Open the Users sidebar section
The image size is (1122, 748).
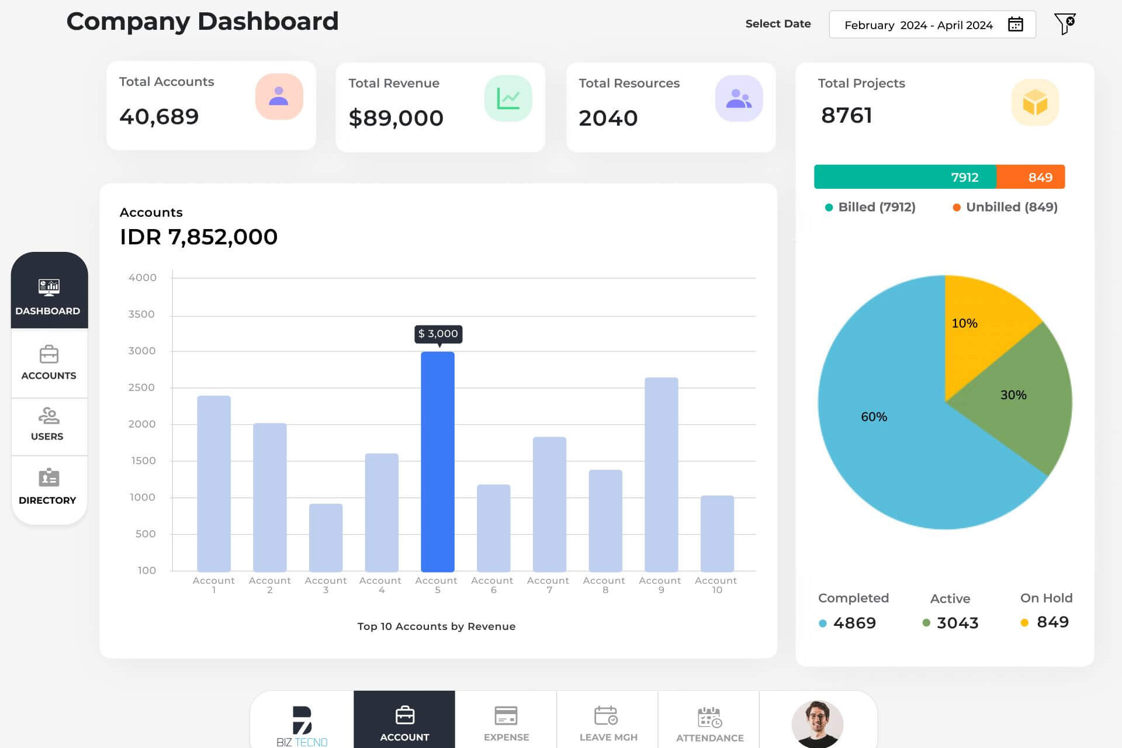[48, 425]
